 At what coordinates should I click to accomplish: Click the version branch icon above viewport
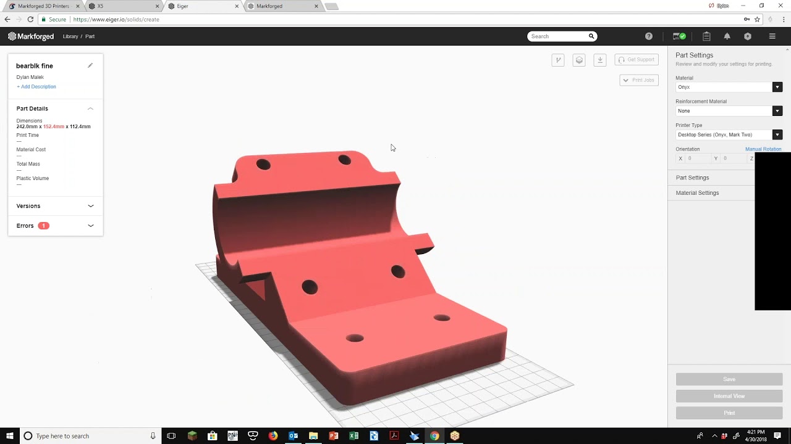pyautogui.click(x=558, y=60)
